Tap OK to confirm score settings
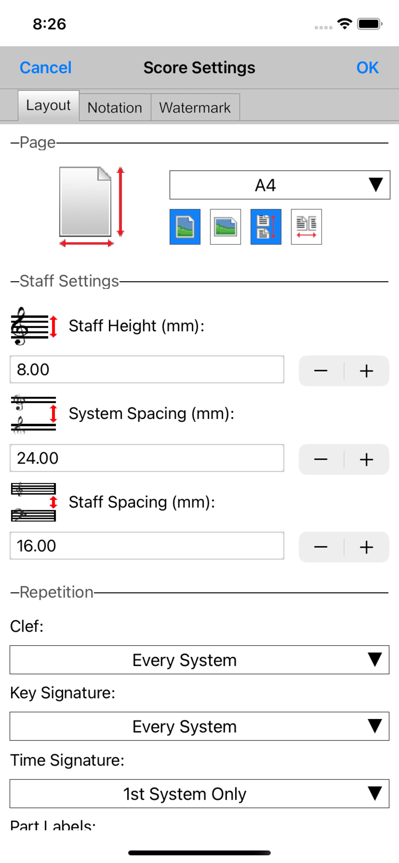The image size is (399, 863). 368,68
